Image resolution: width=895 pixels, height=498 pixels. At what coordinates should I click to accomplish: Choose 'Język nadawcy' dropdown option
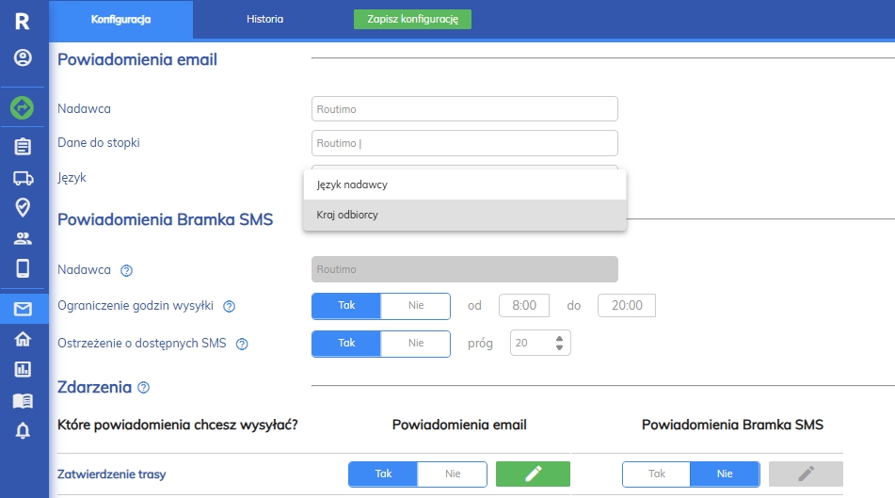point(465,185)
